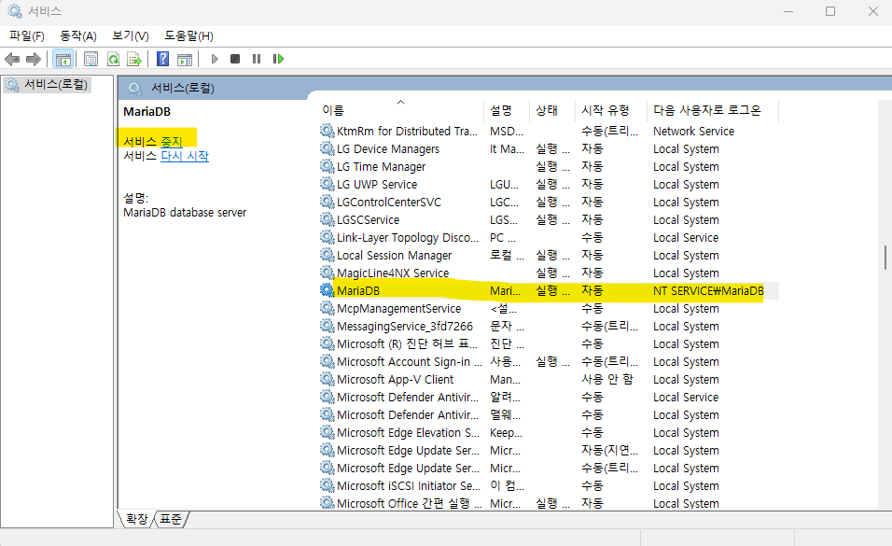
Task: Click the gear icon beside LG Device Managers
Action: click(327, 148)
